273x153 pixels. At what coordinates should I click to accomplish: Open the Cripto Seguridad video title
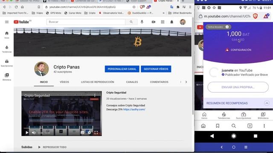[x=116, y=93]
